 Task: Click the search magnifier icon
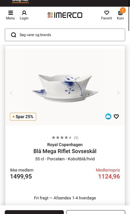click(x=14, y=35)
